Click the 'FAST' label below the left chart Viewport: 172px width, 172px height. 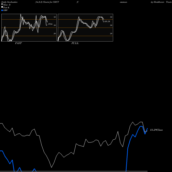(x=19, y=43)
